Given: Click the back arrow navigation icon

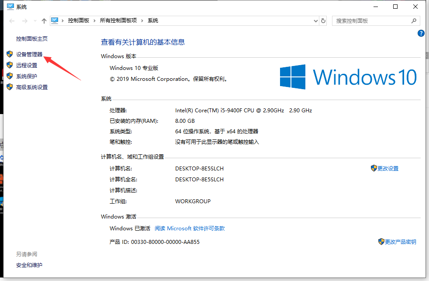Looking at the screenshot, I should [11, 20].
